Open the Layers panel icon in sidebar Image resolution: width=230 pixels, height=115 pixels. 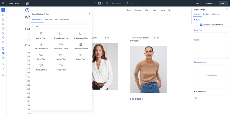[3, 15]
